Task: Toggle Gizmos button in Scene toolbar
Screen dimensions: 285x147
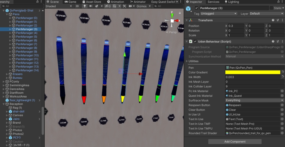Action: point(142,6)
